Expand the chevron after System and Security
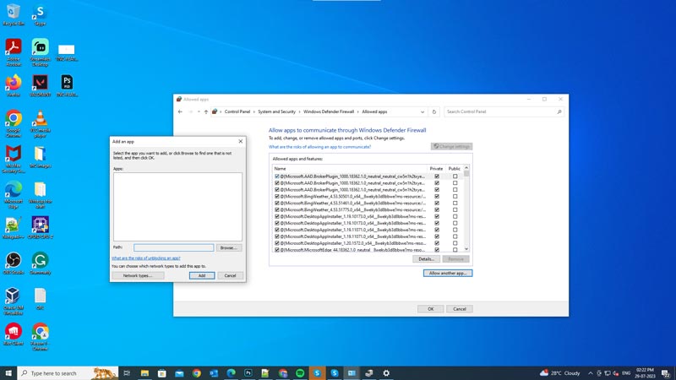The image size is (676, 380). [299, 111]
